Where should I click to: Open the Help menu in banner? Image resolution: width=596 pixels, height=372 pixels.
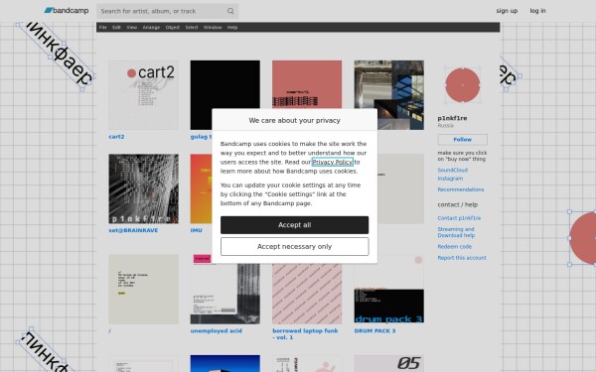pyautogui.click(x=232, y=28)
